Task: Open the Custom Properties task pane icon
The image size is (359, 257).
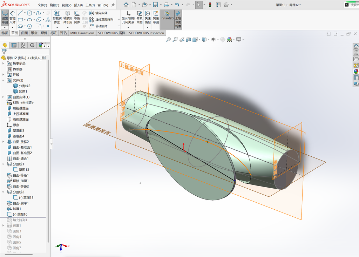Action: coord(356,78)
